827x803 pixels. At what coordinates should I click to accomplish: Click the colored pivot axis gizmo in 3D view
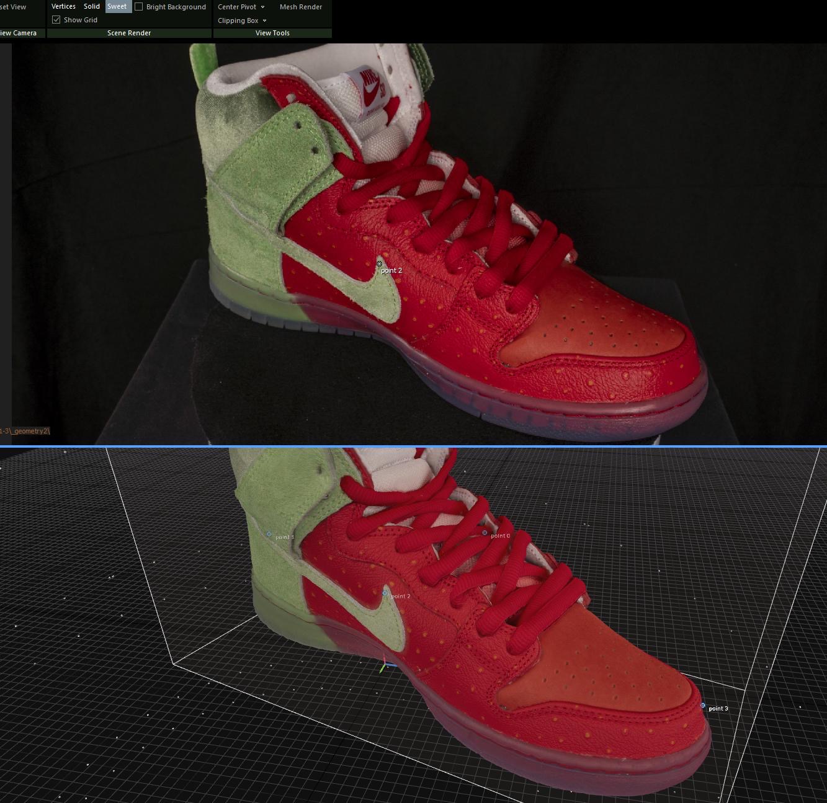(x=385, y=665)
